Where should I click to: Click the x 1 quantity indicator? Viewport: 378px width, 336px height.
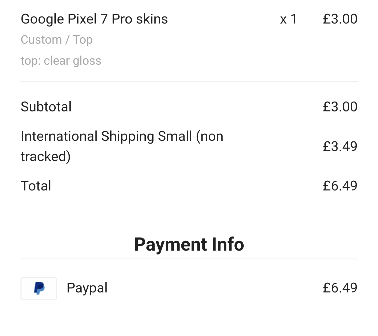[x=288, y=19]
